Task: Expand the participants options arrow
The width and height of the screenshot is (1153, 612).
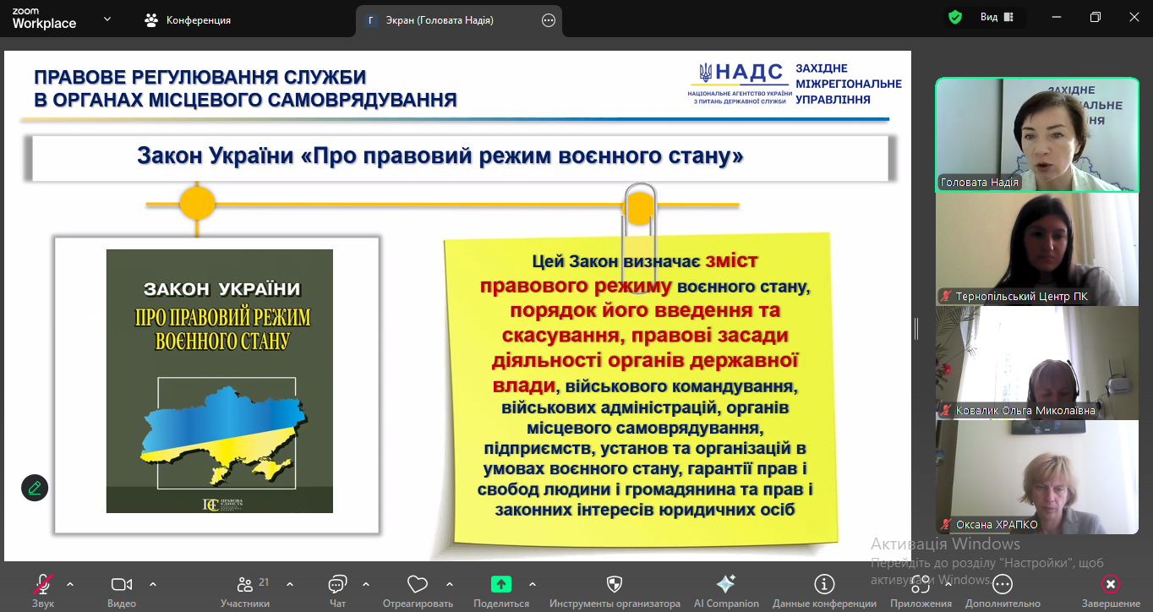Action: (290, 584)
